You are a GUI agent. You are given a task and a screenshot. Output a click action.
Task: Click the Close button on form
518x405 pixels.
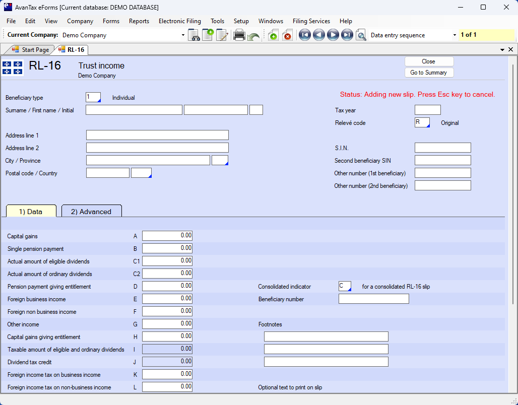pos(428,61)
